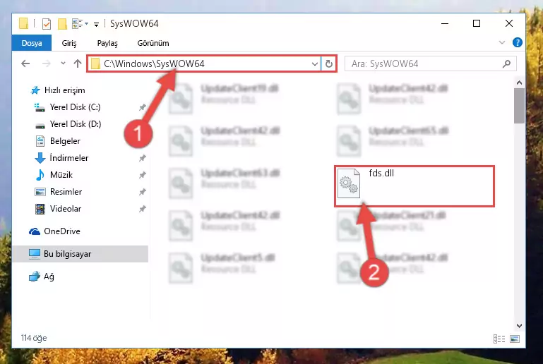Open Customize Quick Access Toolbar dropdown
Image resolution: width=543 pixels, height=364 pixels.
pyautogui.click(x=96, y=24)
